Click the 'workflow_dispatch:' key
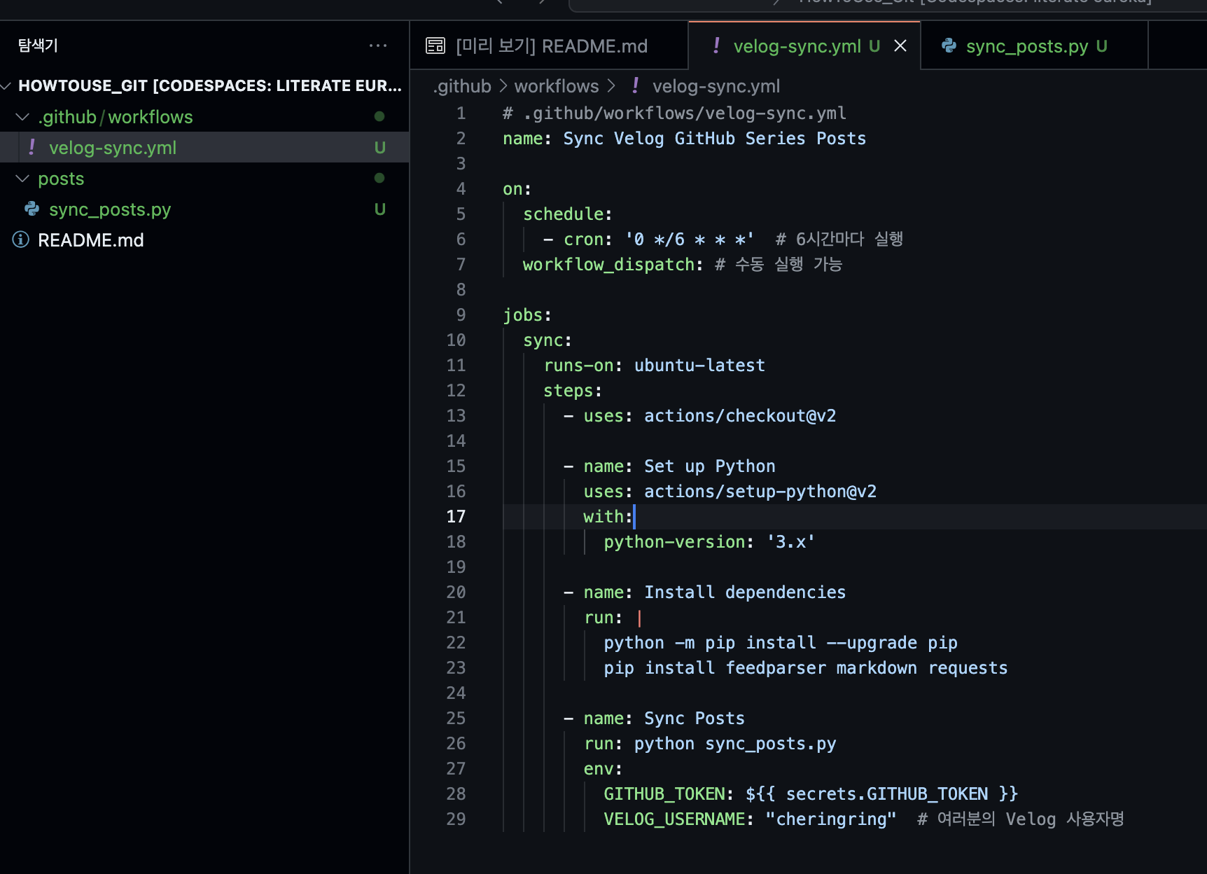 (613, 264)
